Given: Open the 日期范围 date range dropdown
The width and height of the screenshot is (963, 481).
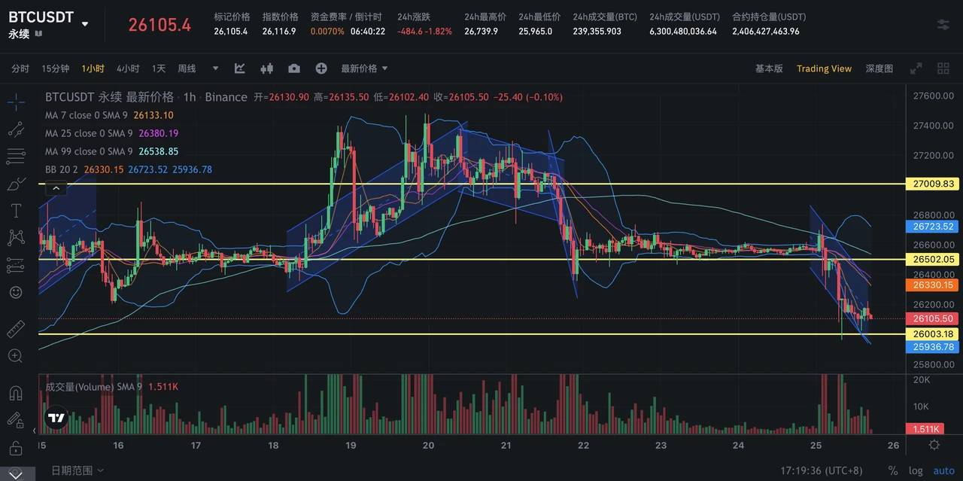Looking at the screenshot, I should (78, 470).
